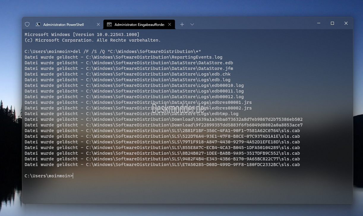Click the ReportingEvents.log deleted line
363x216 pixels.
coord(124,57)
